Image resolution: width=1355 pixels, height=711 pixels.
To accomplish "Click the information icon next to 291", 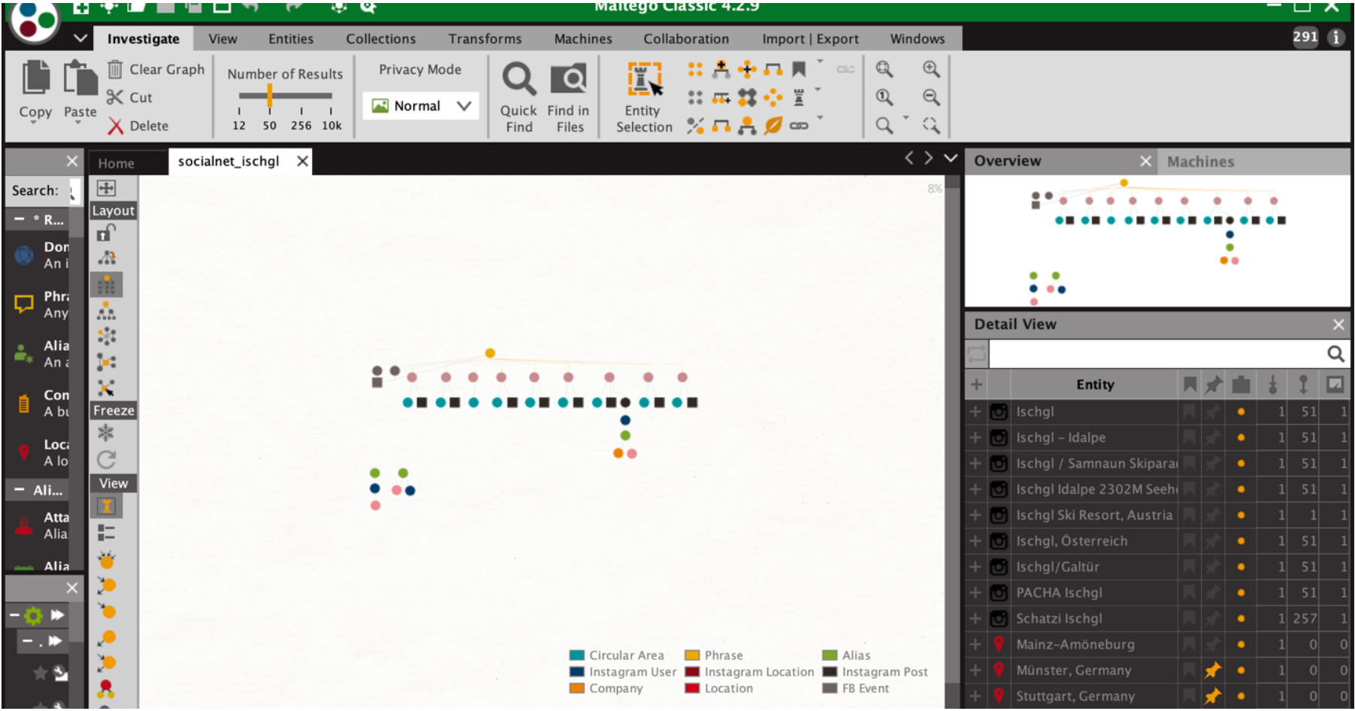I will [x=1335, y=37].
